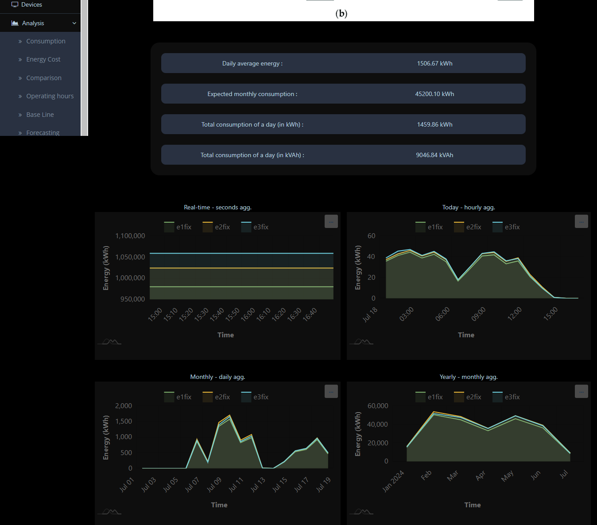Expand the Consumption submenu arrow
This screenshot has width=597, height=525.
[20, 41]
